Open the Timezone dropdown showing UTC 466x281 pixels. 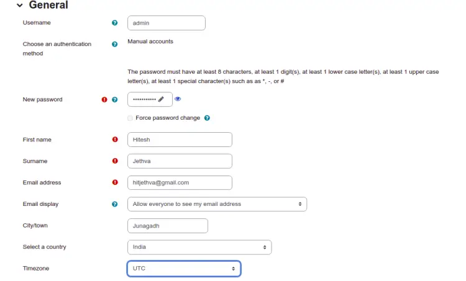coord(184,269)
